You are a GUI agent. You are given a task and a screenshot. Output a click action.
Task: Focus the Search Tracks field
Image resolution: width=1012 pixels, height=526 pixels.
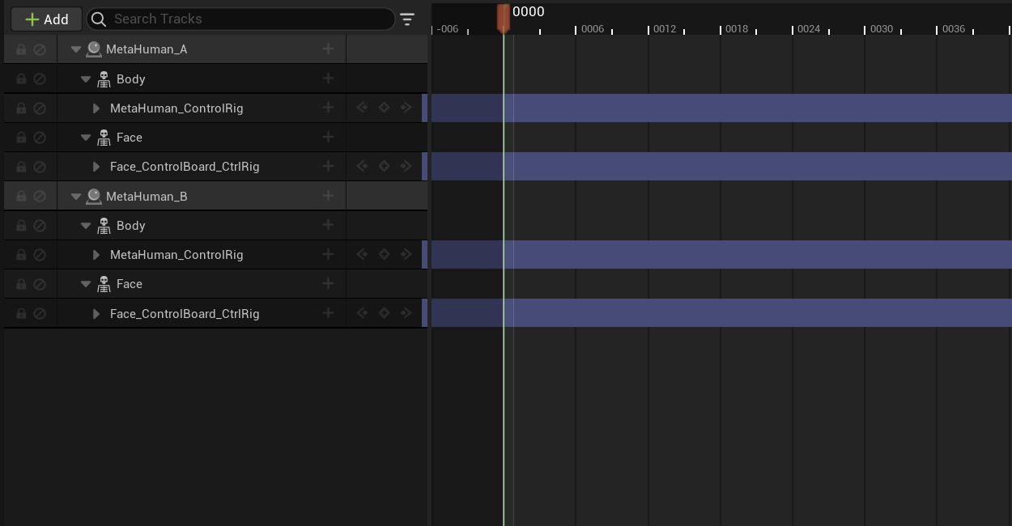pos(240,19)
